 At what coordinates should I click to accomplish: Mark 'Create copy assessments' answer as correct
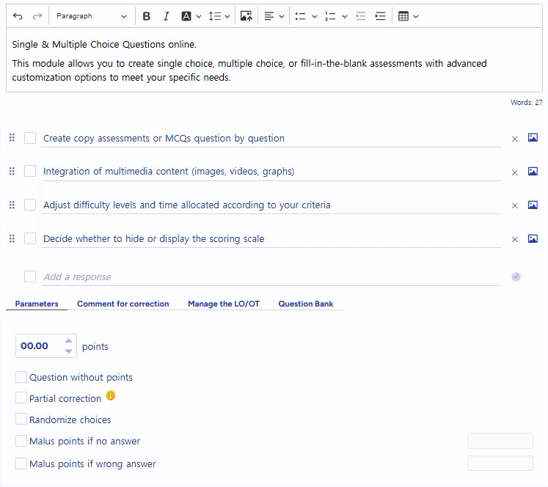pyautogui.click(x=30, y=138)
